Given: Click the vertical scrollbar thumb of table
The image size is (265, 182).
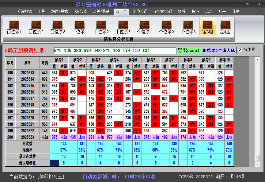Looking at the screenshot, I should pyautogui.click(x=257, y=157).
